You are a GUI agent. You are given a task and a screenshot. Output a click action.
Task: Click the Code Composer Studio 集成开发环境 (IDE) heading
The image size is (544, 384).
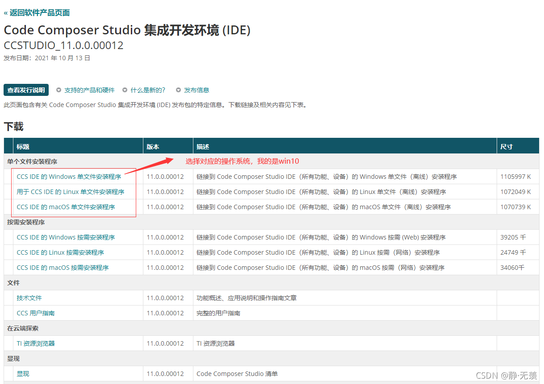(x=127, y=30)
